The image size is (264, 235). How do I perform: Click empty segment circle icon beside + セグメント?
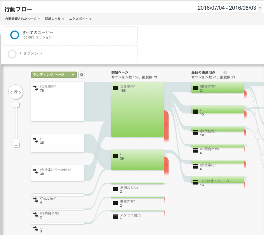pos(12,54)
